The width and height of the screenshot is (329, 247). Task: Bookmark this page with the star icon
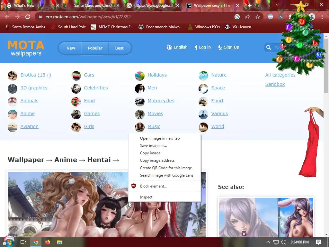(258, 17)
